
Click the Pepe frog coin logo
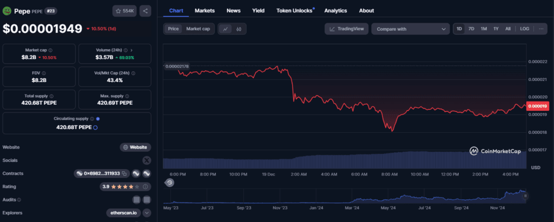[x=7, y=11]
